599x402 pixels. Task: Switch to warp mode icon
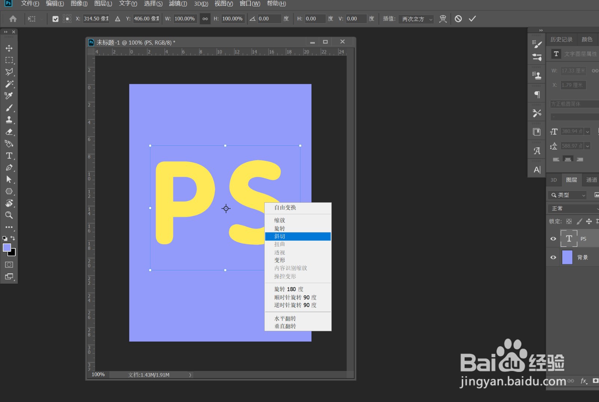click(443, 19)
